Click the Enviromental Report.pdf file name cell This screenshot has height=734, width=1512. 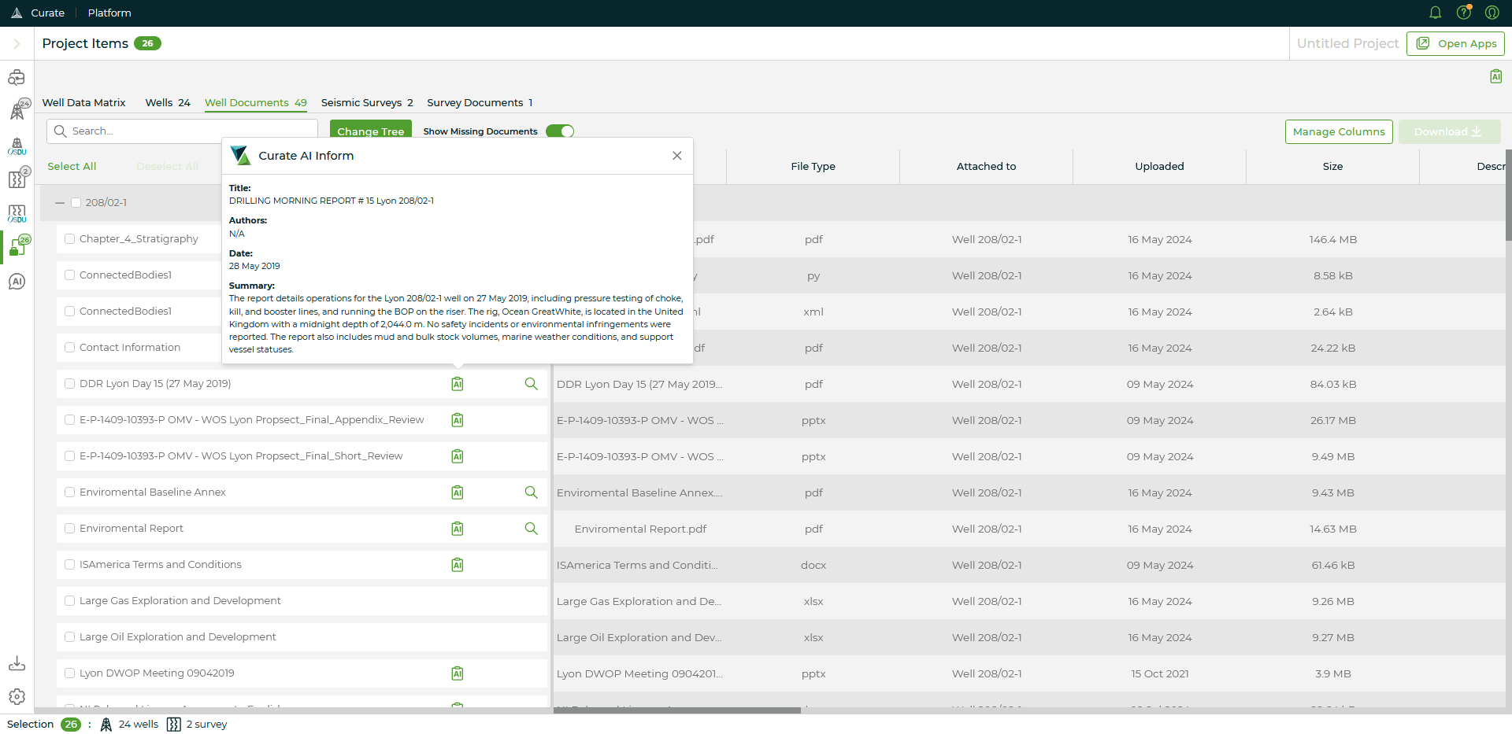click(x=640, y=529)
